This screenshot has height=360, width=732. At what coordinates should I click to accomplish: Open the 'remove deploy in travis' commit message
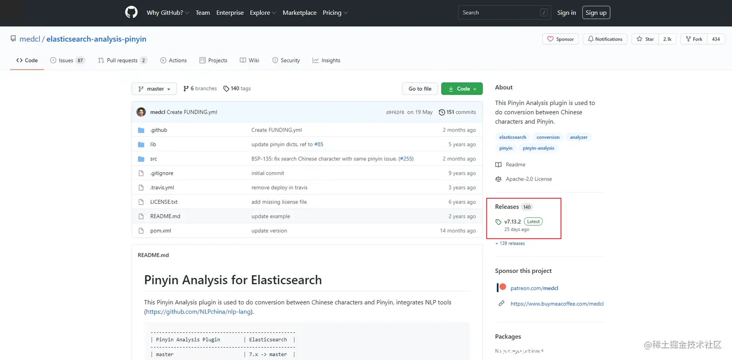point(279,187)
